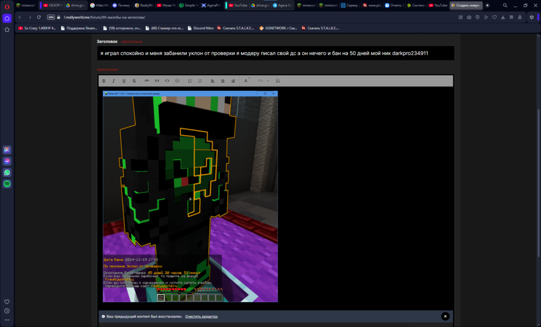
Task: Switch to the 'ReallyWo' tab
Action: tap(144, 5)
